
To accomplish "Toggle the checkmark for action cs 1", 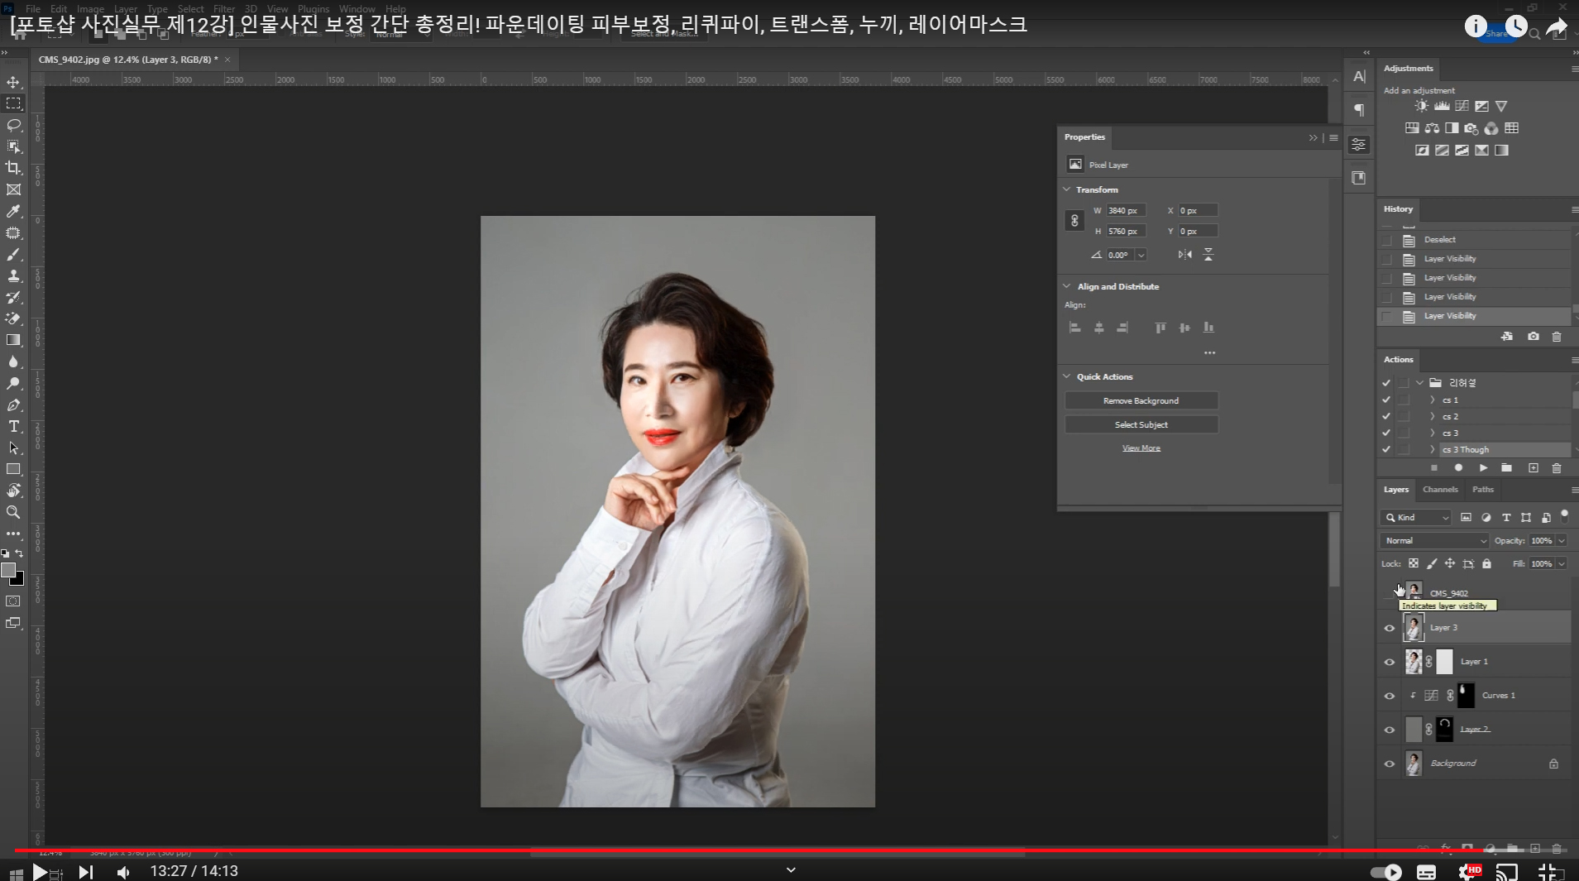I will point(1386,400).
